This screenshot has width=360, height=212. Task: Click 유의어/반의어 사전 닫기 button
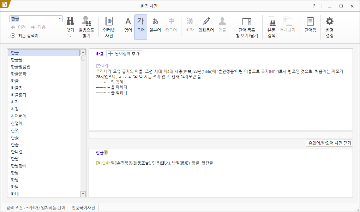(x=329, y=143)
